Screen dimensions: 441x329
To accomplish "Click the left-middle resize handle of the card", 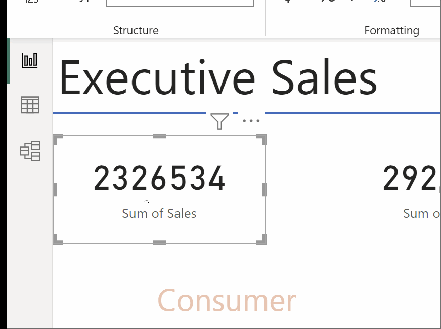I will [x=55, y=190].
